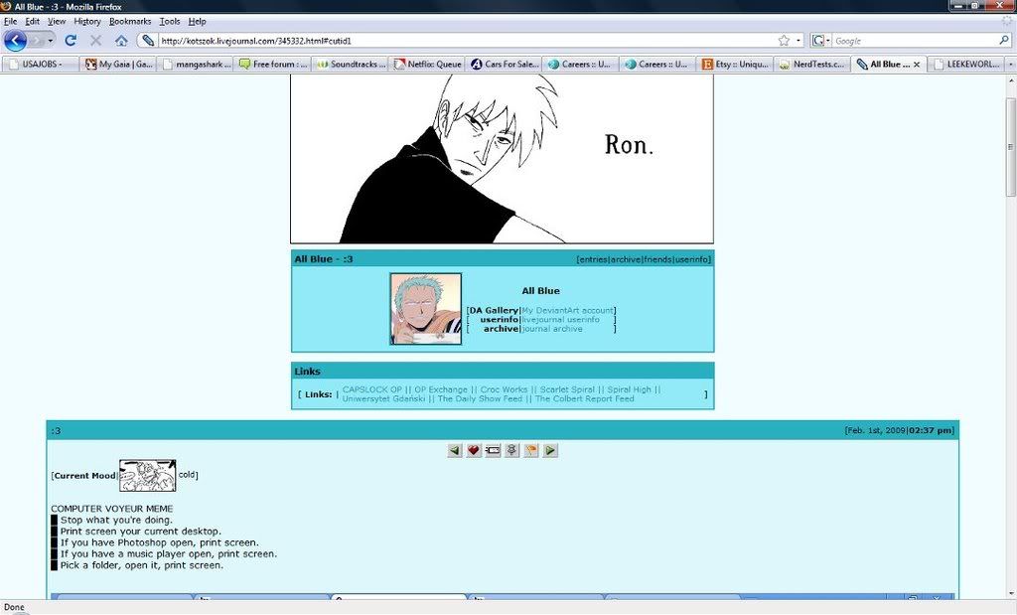This screenshot has height=615, width=1017.
Task: Click the Firefox logo in title bar
Action: tap(7, 7)
